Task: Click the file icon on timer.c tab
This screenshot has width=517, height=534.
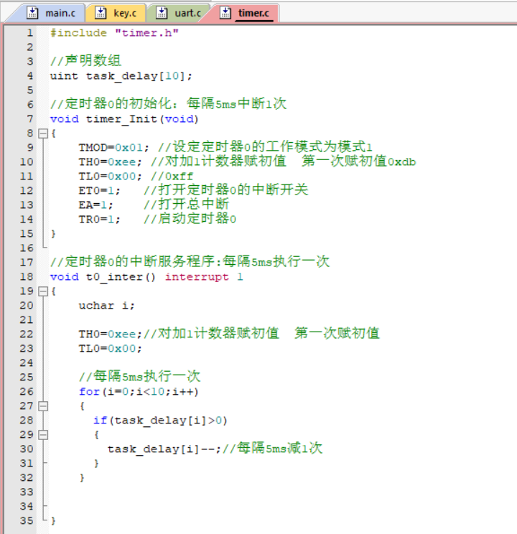Action: (x=225, y=13)
